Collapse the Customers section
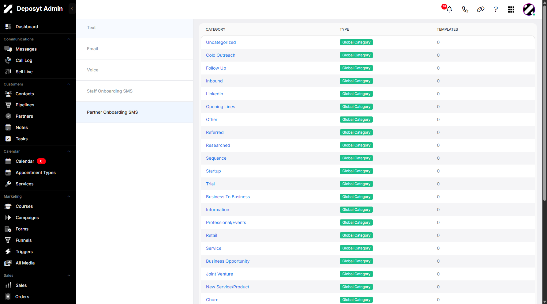This screenshot has width=547, height=304. (x=69, y=84)
